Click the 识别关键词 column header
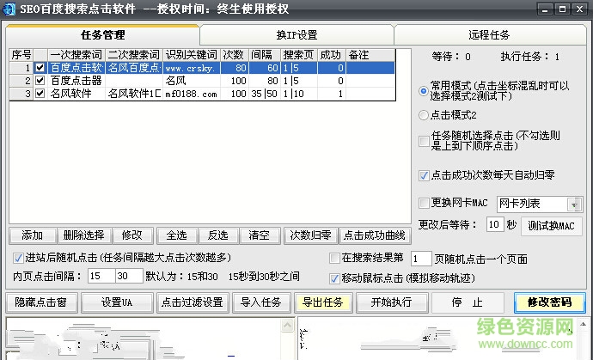Screen dimensions: 593x360 pos(192,55)
